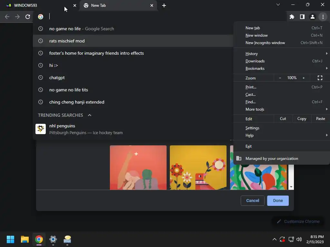Close the New Tab tab

point(152,5)
